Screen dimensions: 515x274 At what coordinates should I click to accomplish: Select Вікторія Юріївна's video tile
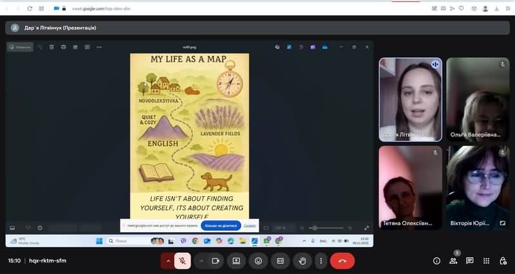pyautogui.click(x=477, y=188)
